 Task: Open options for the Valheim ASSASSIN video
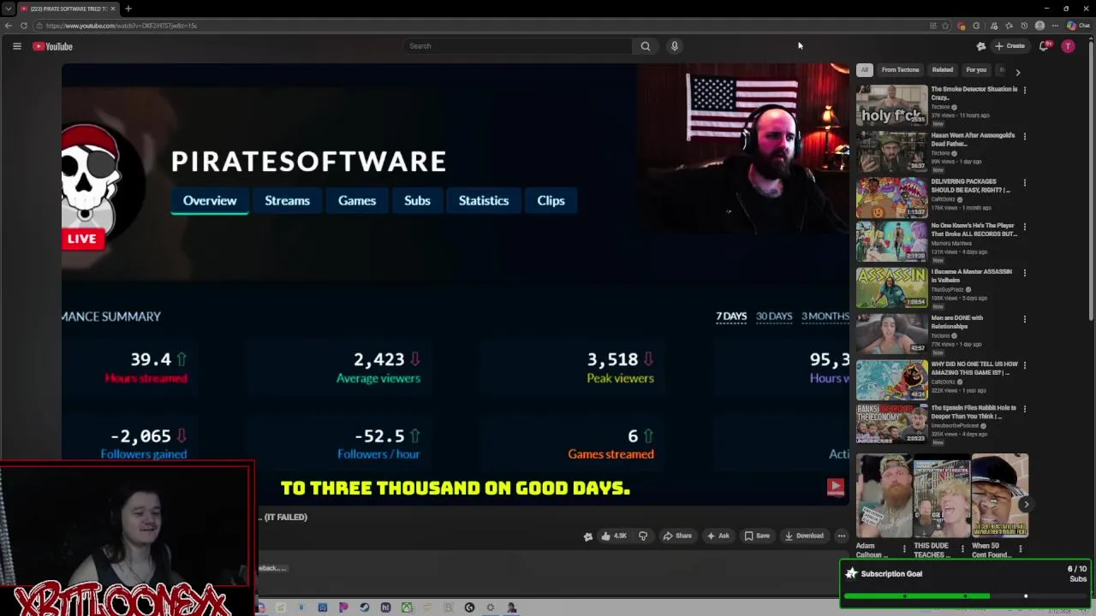pyautogui.click(x=1024, y=273)
